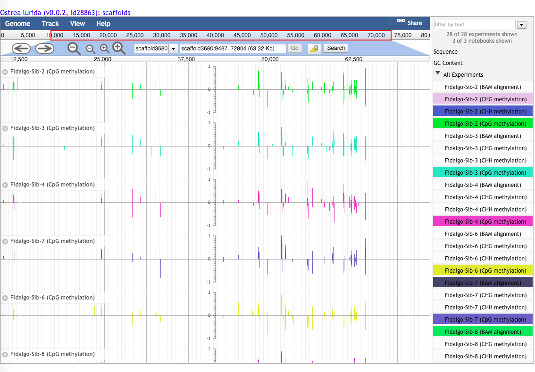Open the View menu
535x372 pixels.
(77, 24)
